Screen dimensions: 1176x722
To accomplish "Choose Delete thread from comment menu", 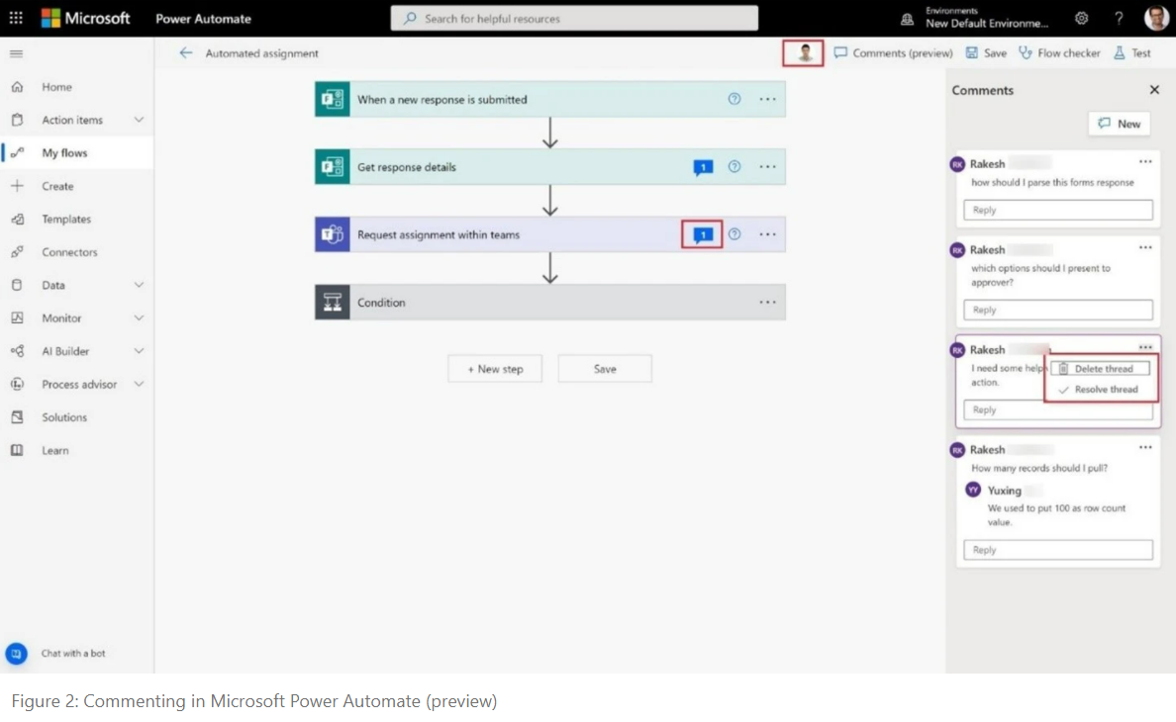I will [1100, 369].
